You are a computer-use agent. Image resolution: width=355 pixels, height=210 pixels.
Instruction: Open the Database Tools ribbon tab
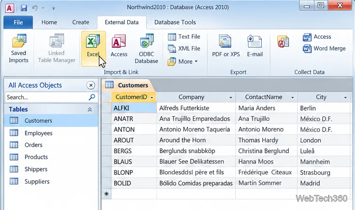tap(175, 22)
